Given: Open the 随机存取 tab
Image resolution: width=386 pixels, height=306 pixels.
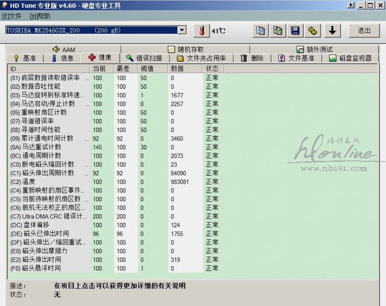Looking at the screenshot, I should pyautogui.click(x=186, y=49).
